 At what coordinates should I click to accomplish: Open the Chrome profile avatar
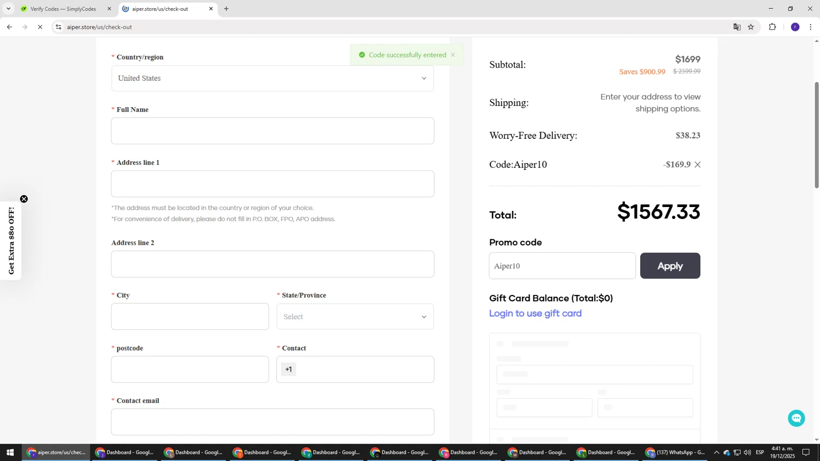(x=795, y=27)
